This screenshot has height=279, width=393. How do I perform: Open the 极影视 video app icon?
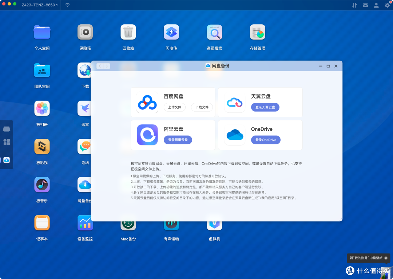[42, 146]
